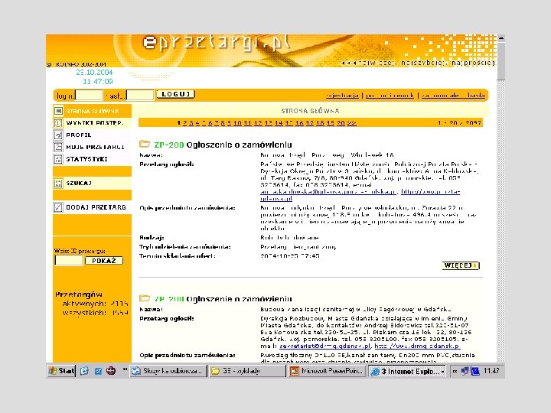Open the forgotten password link

453,95
